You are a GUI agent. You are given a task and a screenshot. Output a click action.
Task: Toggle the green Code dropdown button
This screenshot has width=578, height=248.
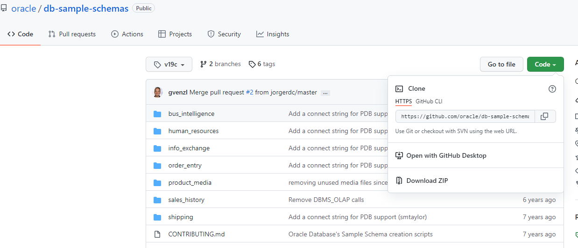545,65
